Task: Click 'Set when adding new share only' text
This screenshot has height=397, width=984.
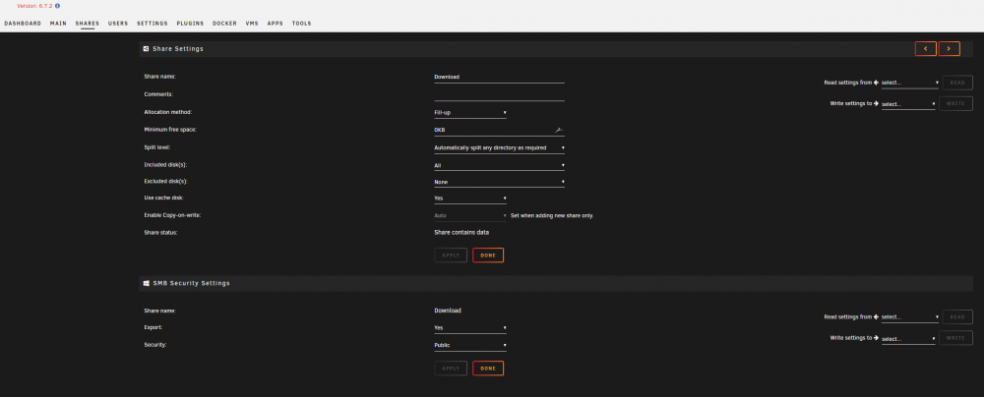Action: click(x=552, y=216)
